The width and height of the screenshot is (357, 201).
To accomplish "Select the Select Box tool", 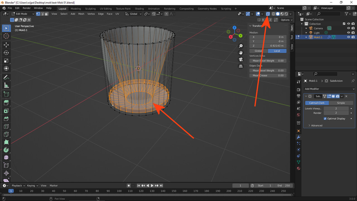I will tap(6, 28).
